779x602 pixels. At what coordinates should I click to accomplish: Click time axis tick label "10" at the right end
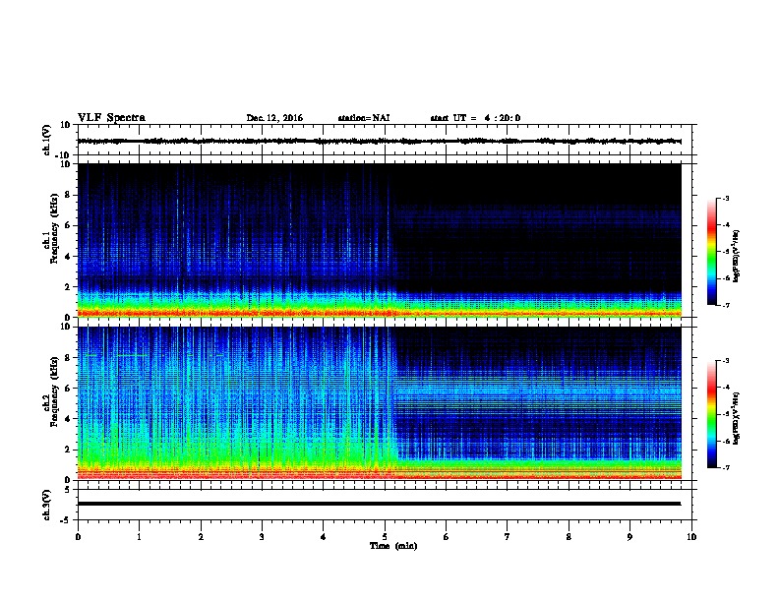(x=691, y=537)
